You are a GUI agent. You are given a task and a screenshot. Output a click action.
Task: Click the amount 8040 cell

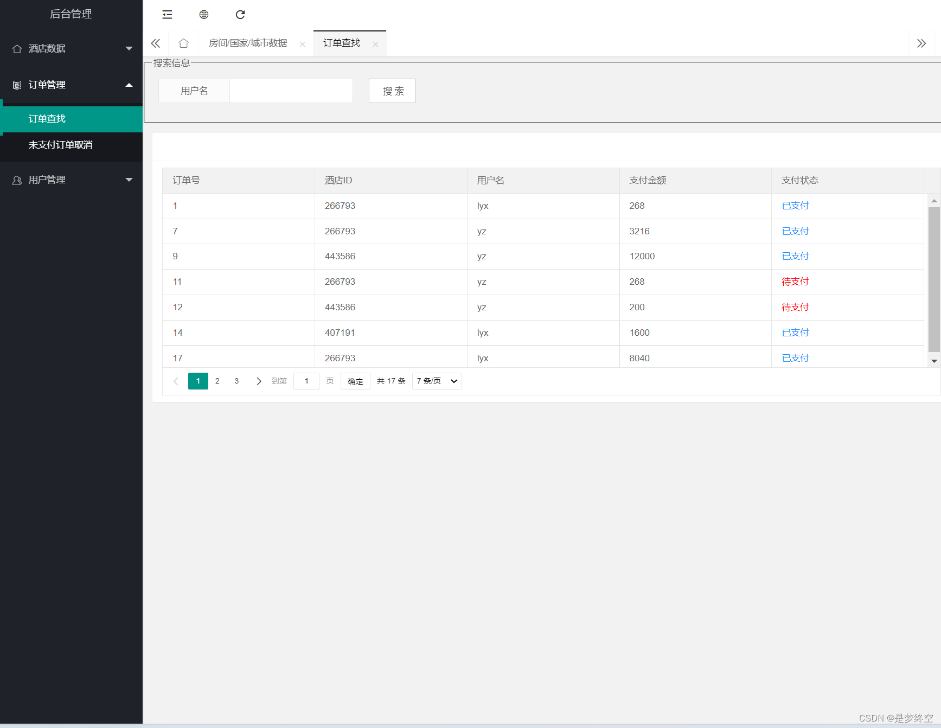click(696, 357)
